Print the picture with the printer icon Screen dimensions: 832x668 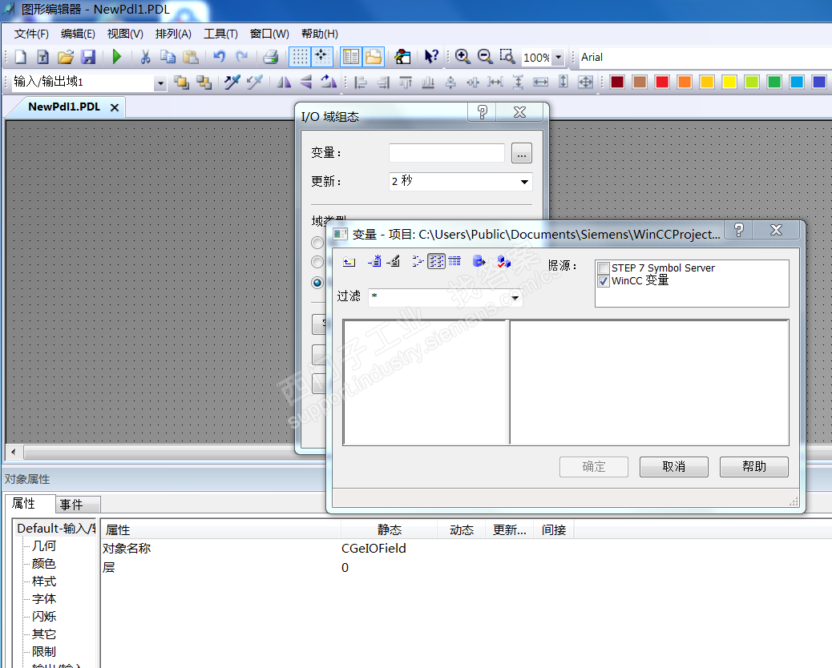tap(271, 57)
